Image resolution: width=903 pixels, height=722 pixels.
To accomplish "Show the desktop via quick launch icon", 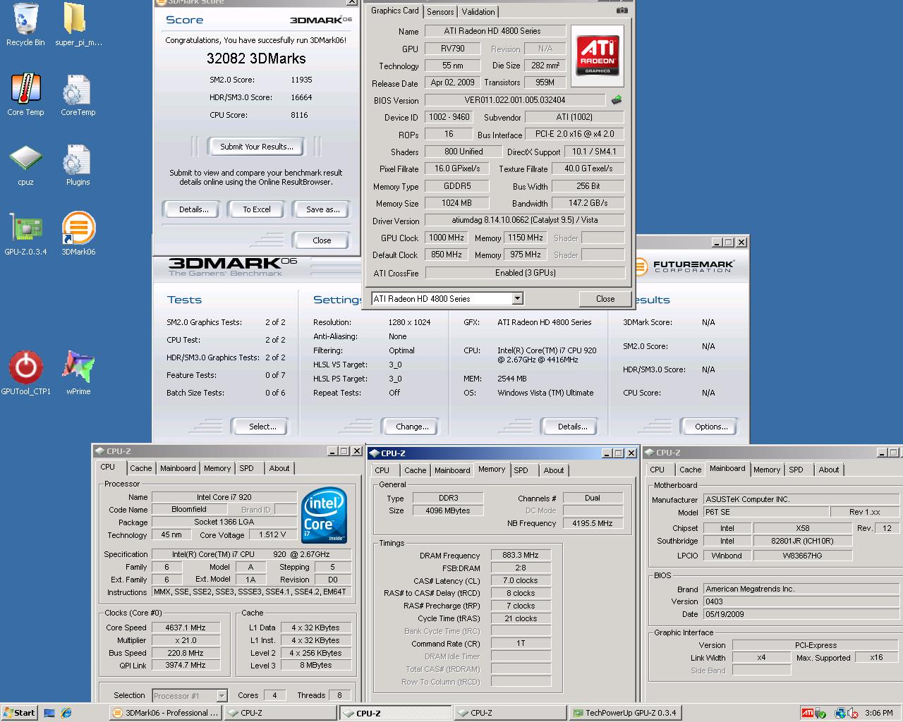I will tap(49, 713).
